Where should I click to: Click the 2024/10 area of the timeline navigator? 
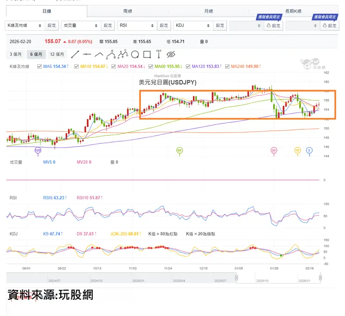click(x=97, y=281)
